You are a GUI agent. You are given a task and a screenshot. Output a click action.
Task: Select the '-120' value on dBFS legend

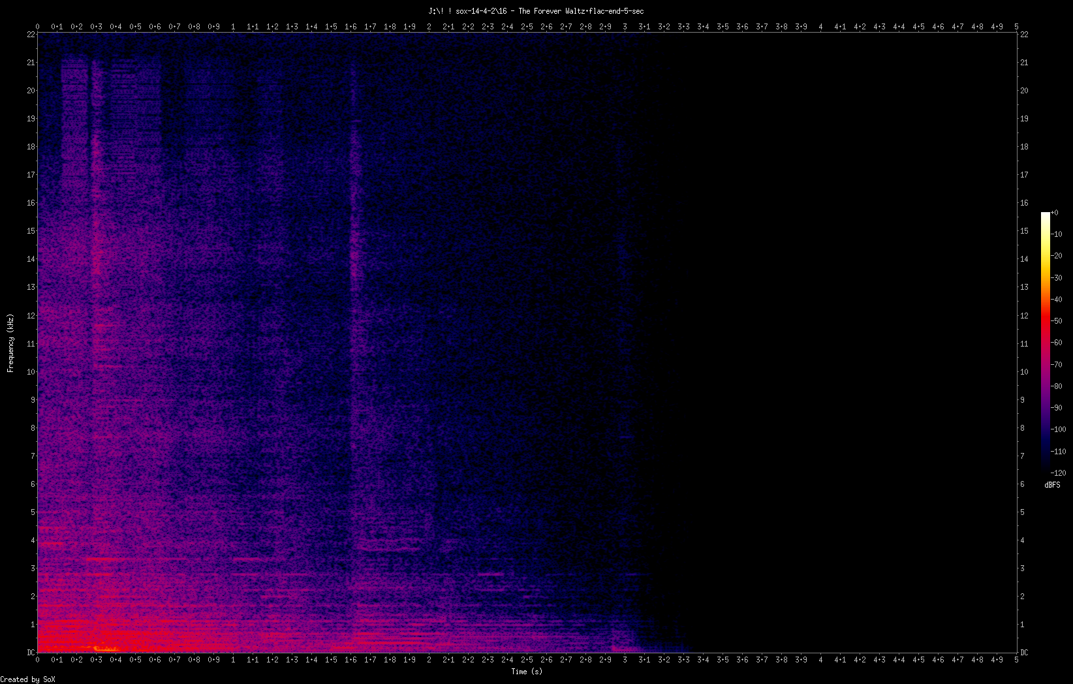tap(1059, 473)
